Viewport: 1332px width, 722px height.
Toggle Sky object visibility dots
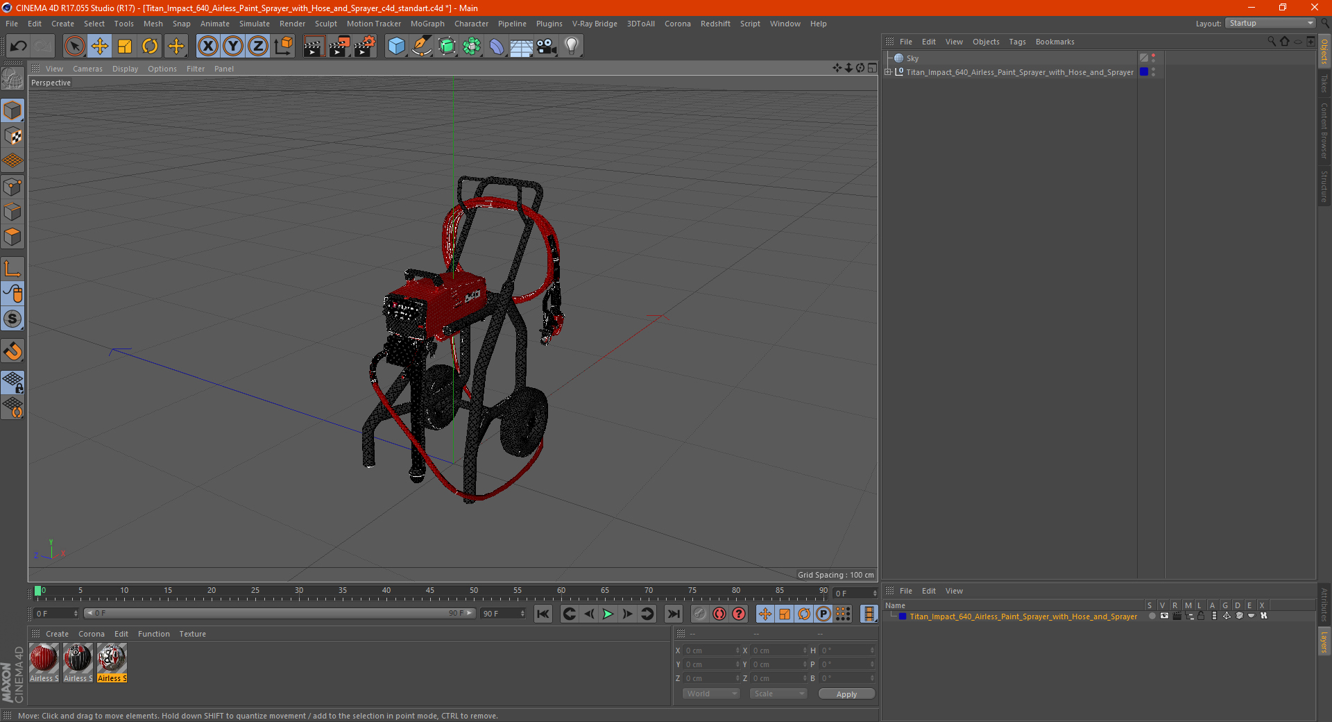1154,58
